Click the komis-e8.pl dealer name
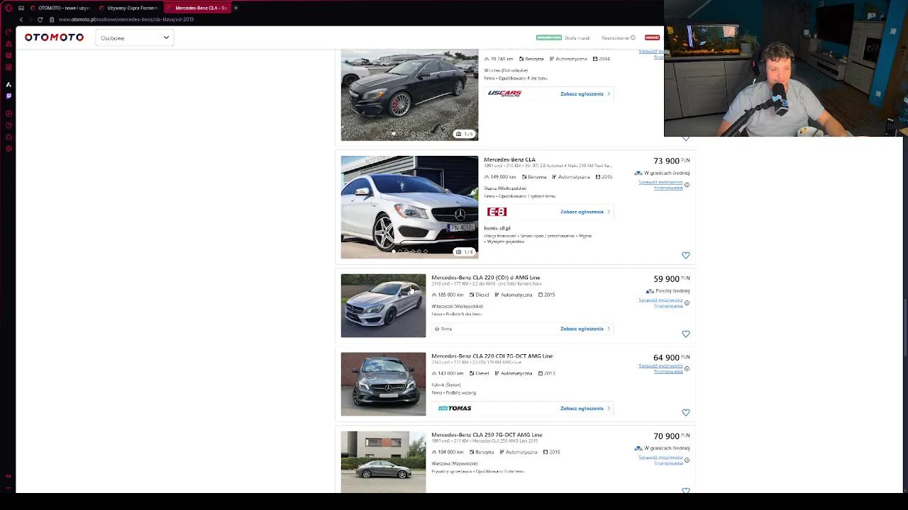Viewport: 908px width, 510px height. tap(497, 228)
